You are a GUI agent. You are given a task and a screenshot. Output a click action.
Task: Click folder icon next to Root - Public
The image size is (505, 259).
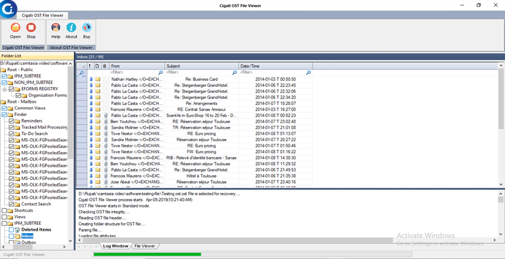[3, 69]
